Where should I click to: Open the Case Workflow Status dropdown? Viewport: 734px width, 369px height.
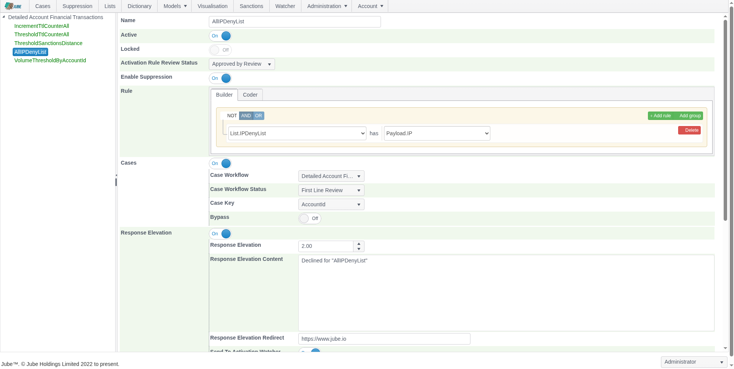coord(331,190)
